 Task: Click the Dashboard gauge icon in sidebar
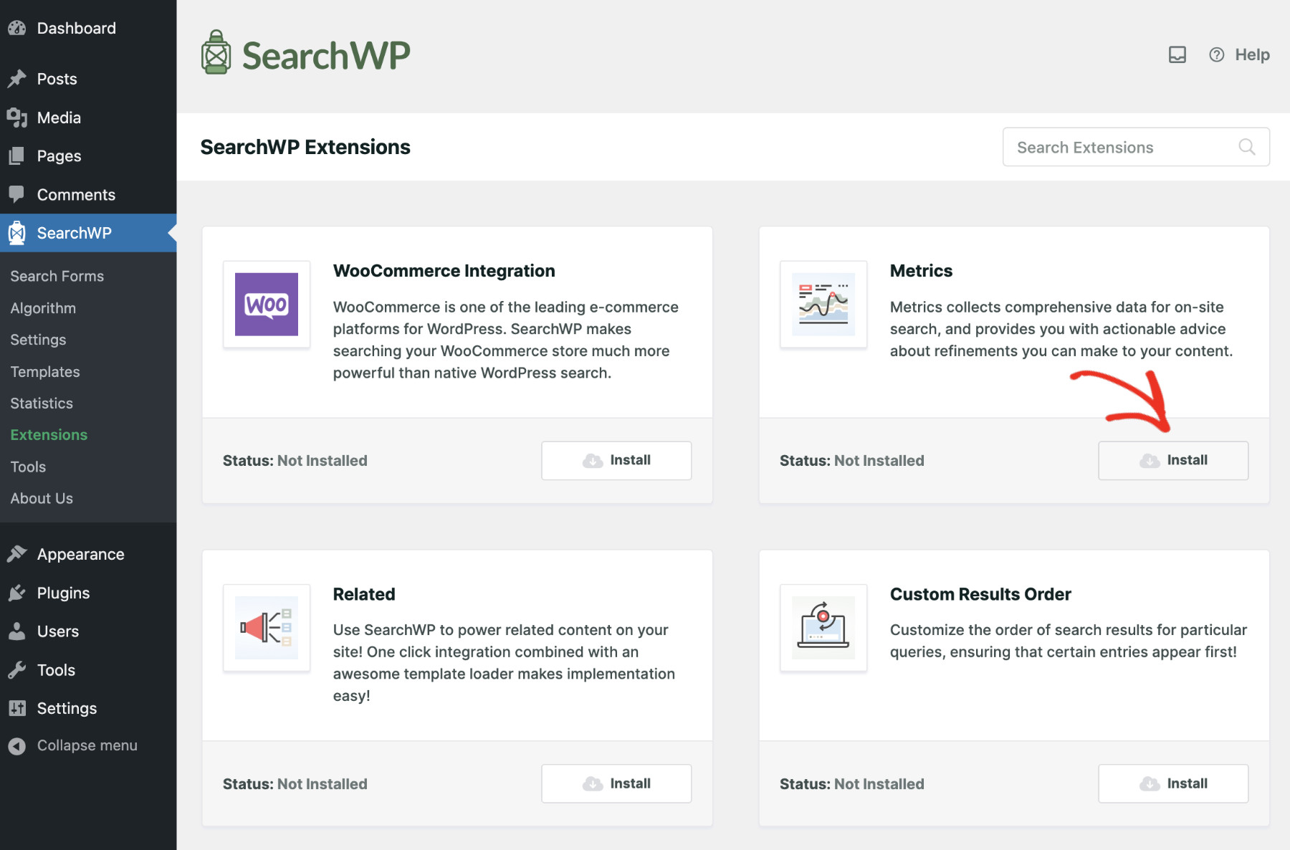point(17,28)
